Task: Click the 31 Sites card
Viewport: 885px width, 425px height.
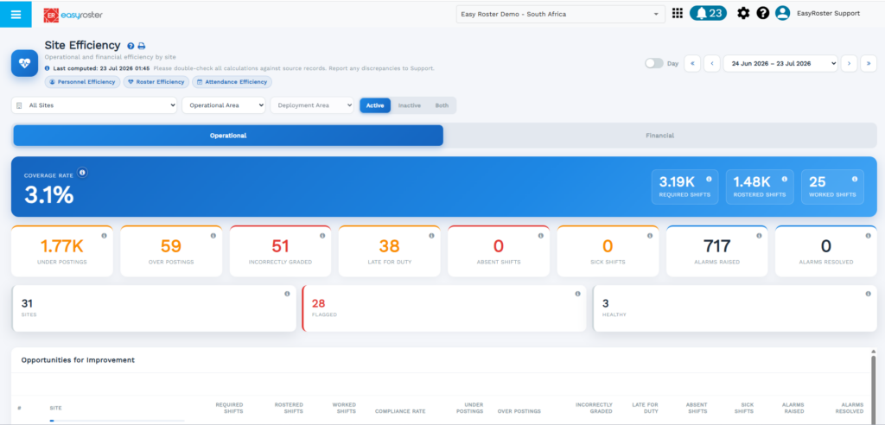Action: pyautogui.click(x=154, y=308)
